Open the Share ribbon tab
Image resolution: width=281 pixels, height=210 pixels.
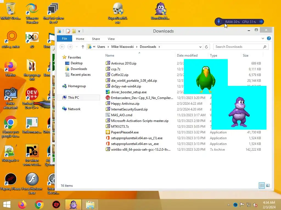point(96,39)
